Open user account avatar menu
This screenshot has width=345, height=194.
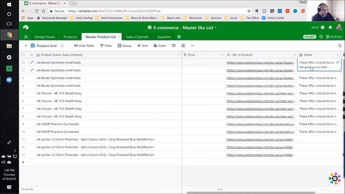[339, 27]
